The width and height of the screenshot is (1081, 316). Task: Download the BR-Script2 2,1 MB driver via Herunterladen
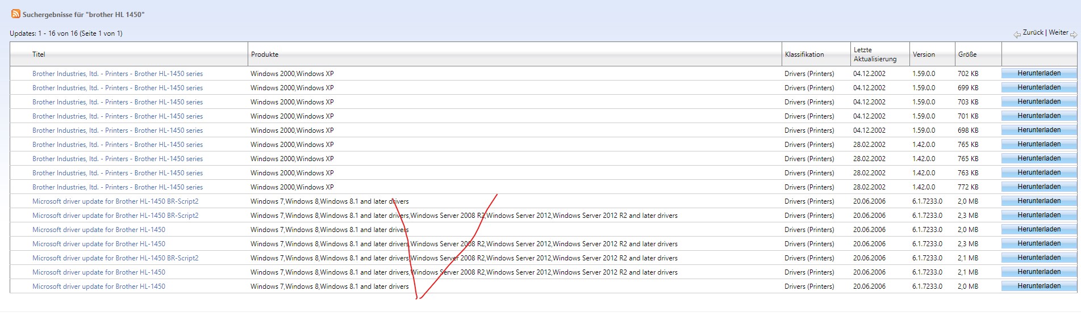(1039, 258)
